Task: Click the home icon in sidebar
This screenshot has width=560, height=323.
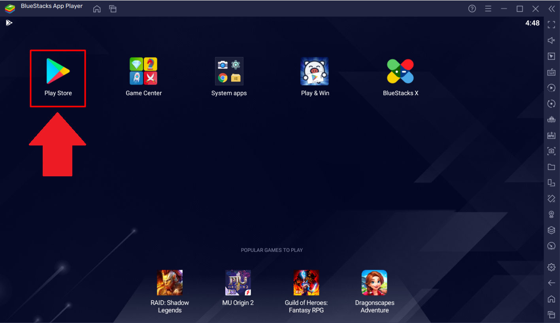Action: [x=551, y=299]
